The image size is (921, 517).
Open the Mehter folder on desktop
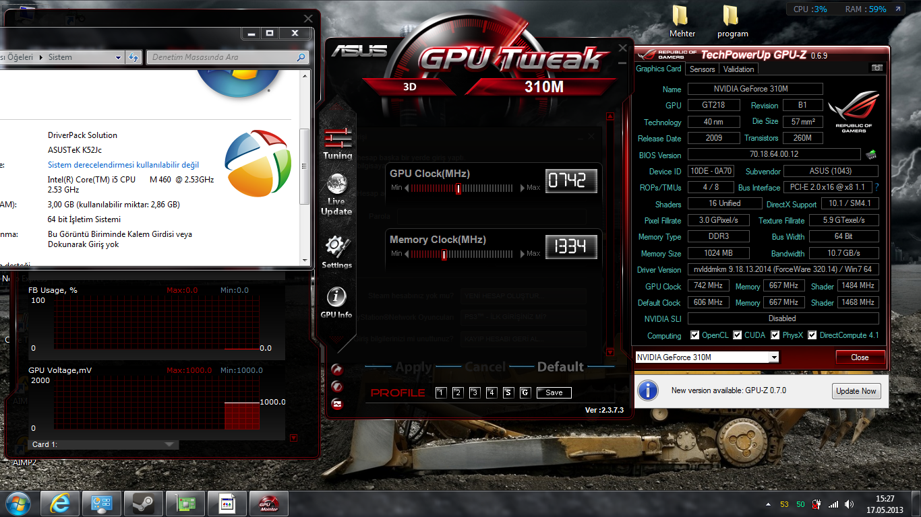pyautogui.click(x=682, y=22)
